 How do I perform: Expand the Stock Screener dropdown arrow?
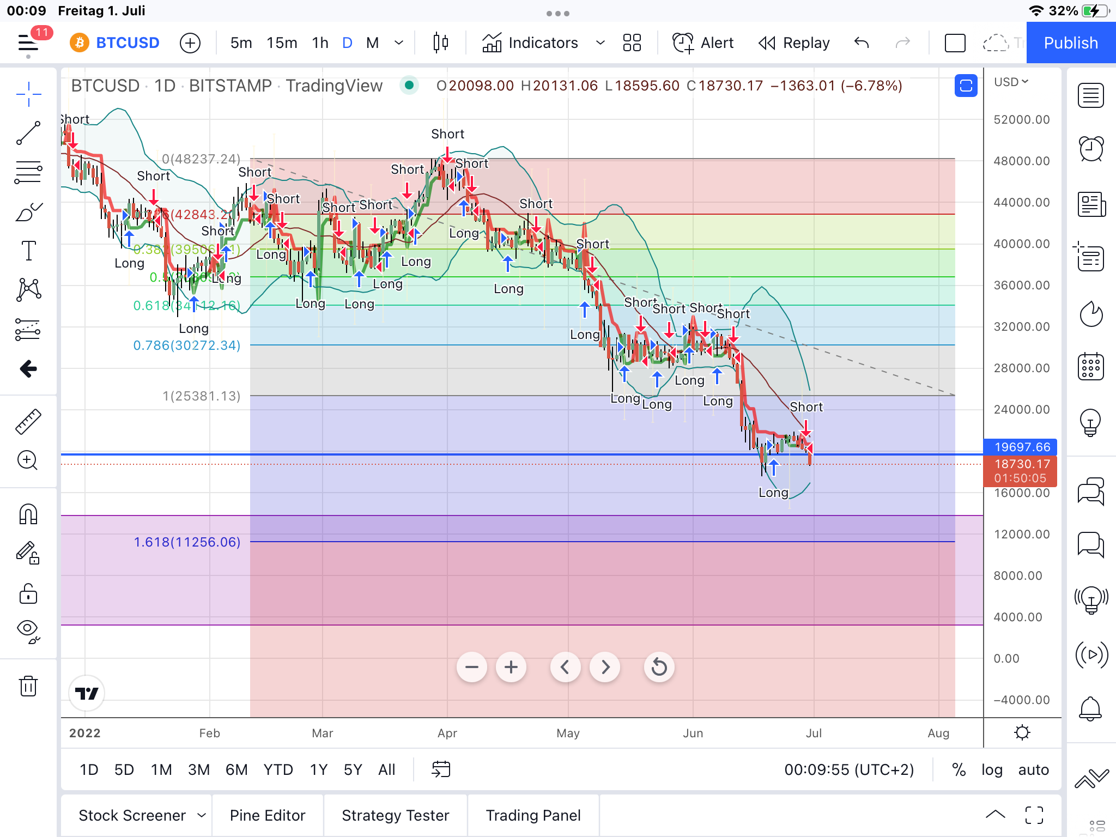(202, 815)
